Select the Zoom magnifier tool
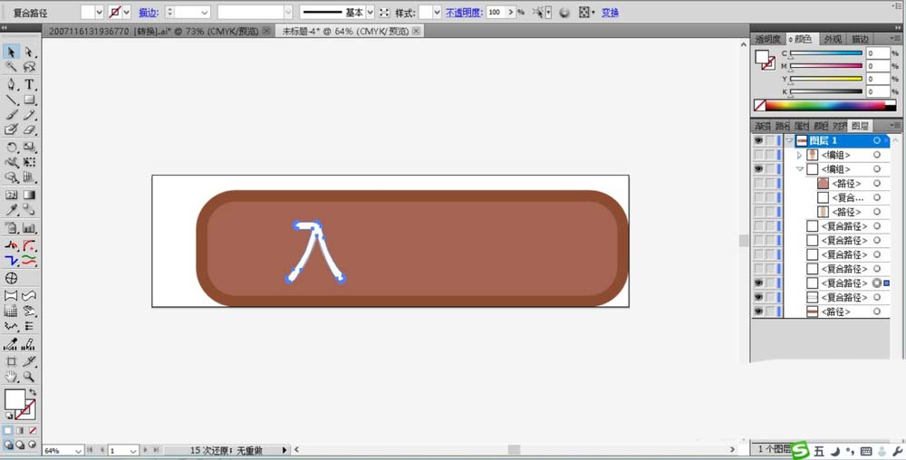The height and width of the screenshot is (460, 906). coord(29,377)
